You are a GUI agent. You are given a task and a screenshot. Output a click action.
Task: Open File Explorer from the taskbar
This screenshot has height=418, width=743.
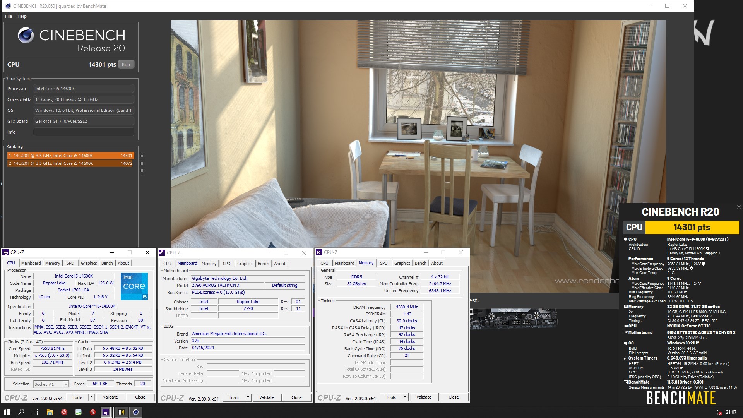[50, 412]
